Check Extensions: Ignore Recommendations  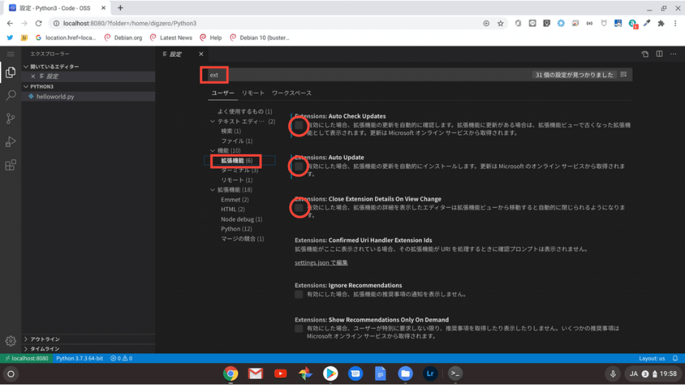pos(298,294)
